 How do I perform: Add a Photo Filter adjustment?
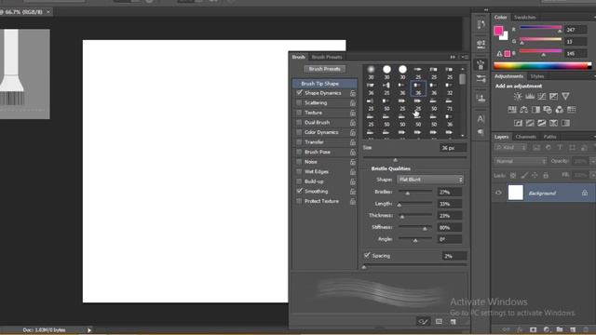[x=548, y=110]
